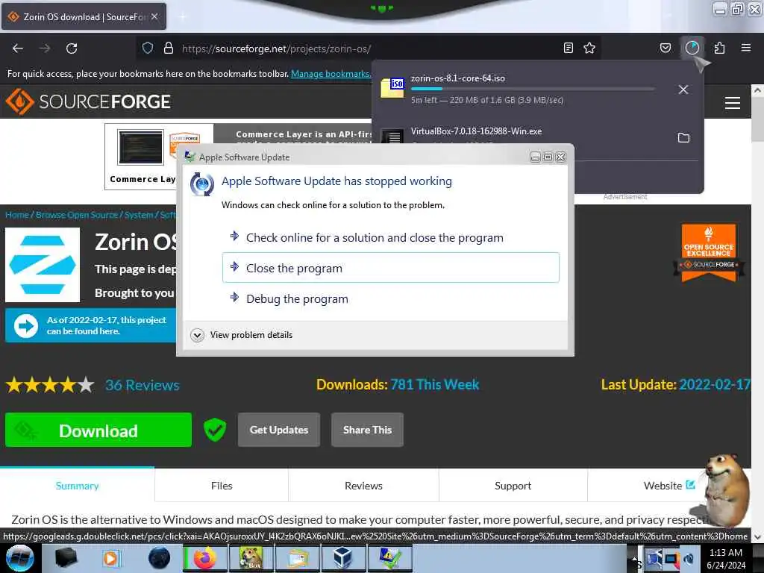Open Firefox from the taskbar
Image resolution: width=764 pixels, height=573 pixels.
click(x=205, y=558)
